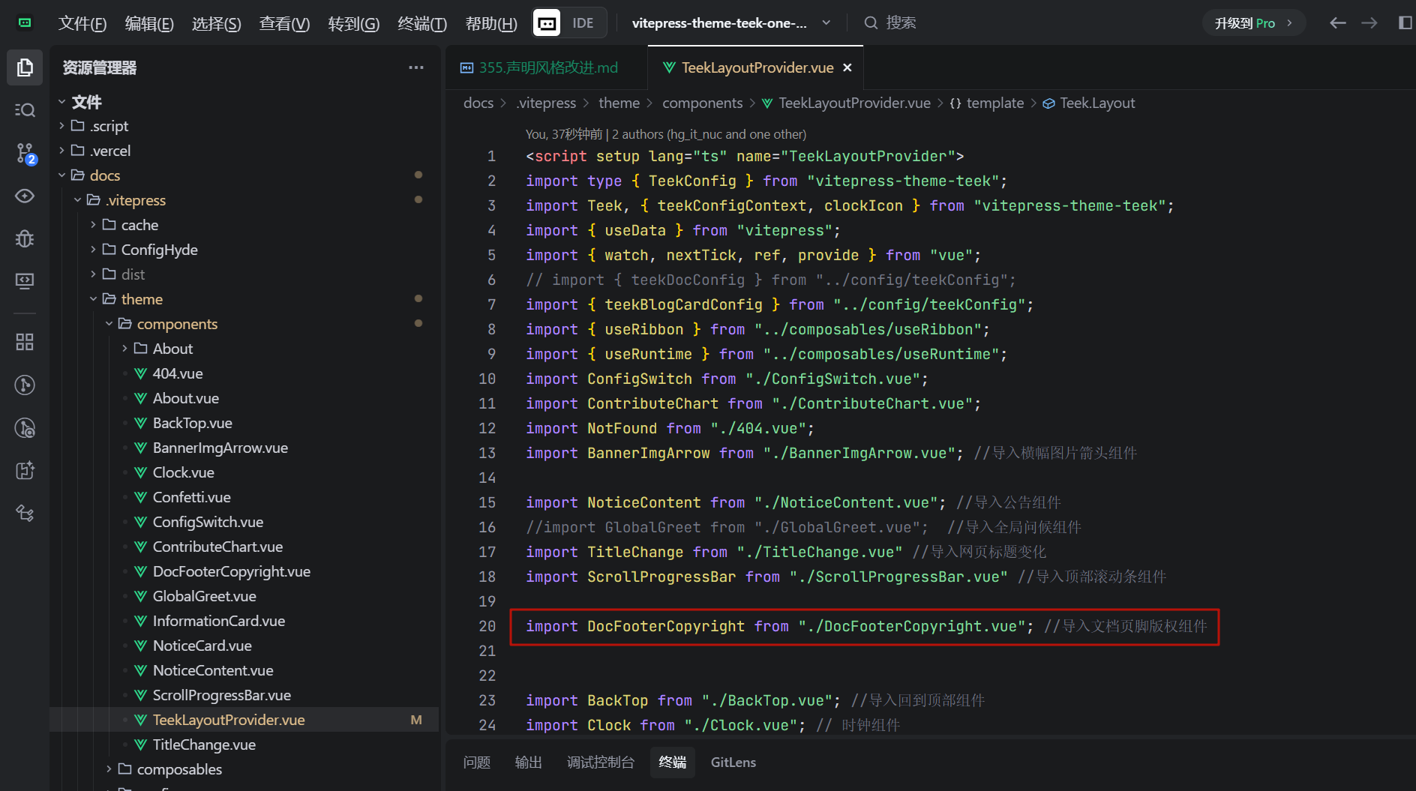
Task: Click the git blame authors annotation
Action: (666, 134)
